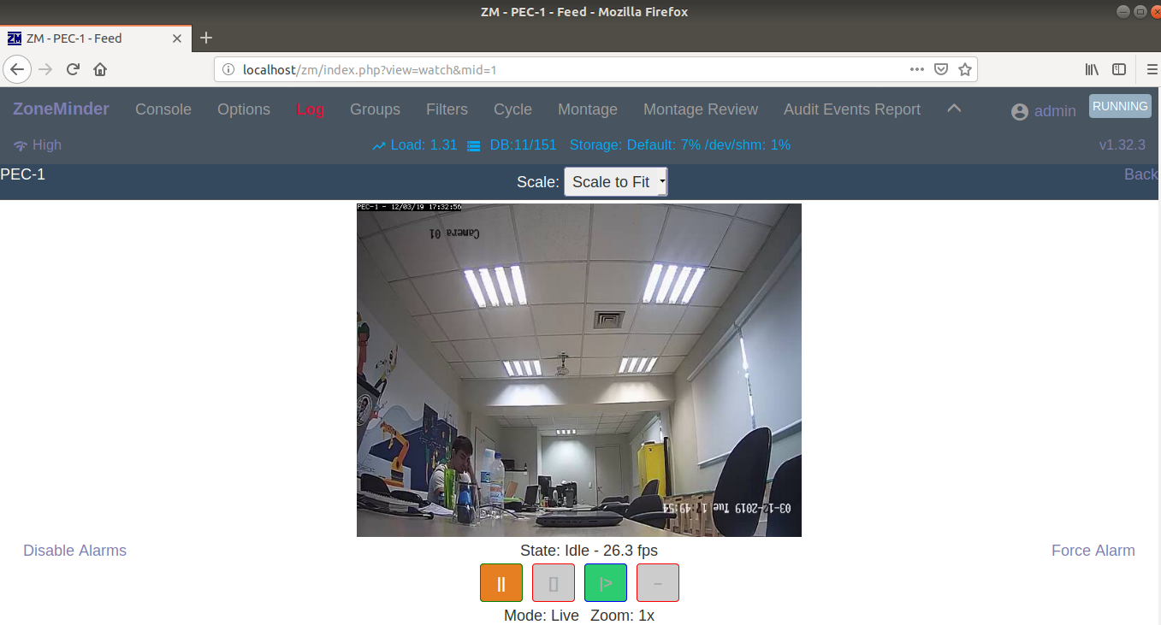Bookmark this page with star icon
The image size is (1161, 625).
965,69
